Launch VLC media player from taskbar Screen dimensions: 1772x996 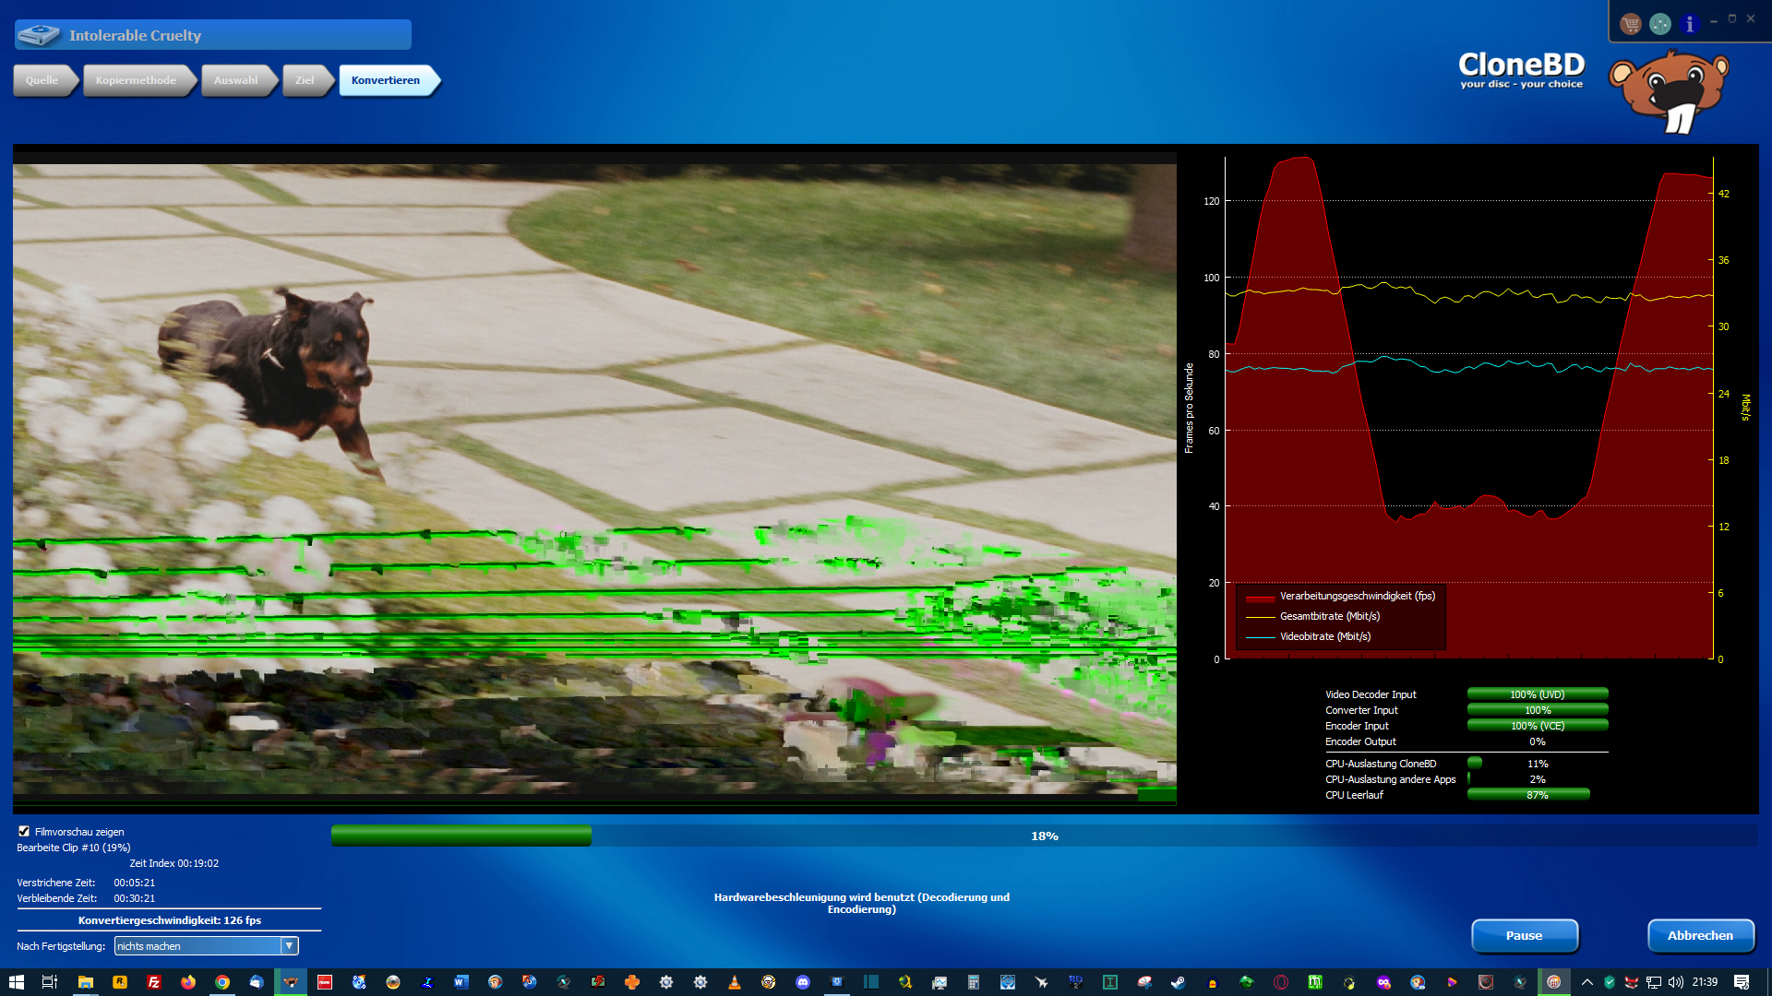pyautogui.click(x=735, y=982)
